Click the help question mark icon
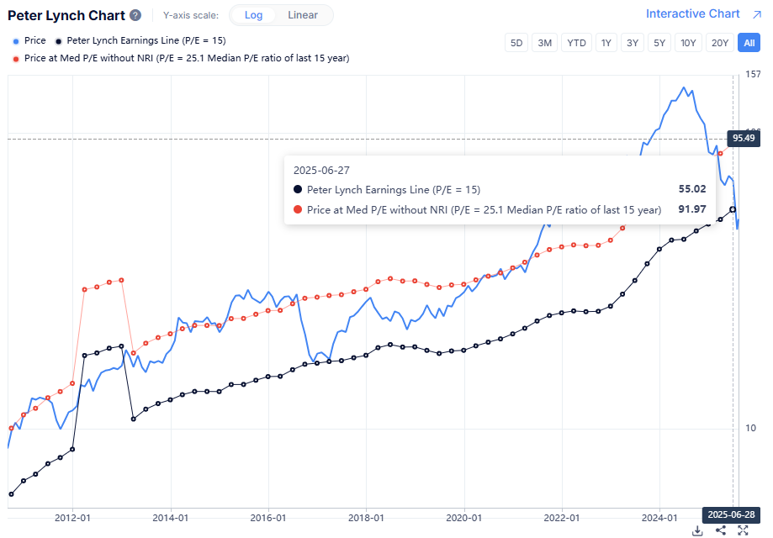Viewport: 773px width, 538px height. 135,14
